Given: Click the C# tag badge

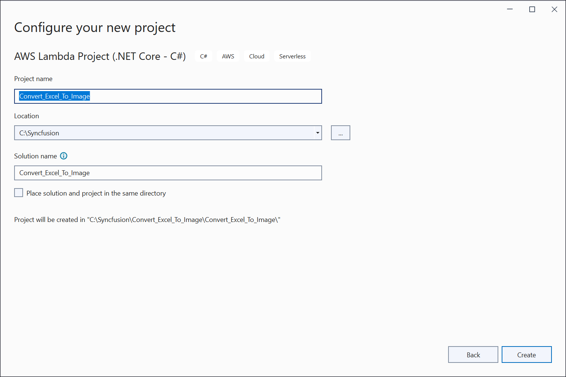Looking at the screenshot, I should [203, 57].
